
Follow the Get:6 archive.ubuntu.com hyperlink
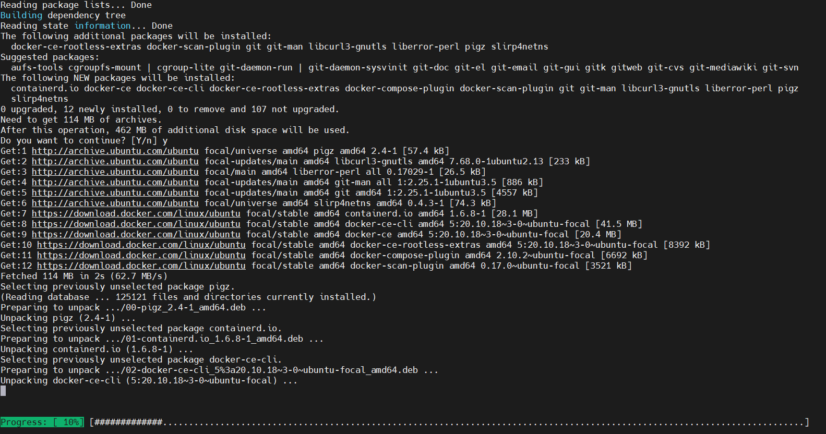pos(115,203)
